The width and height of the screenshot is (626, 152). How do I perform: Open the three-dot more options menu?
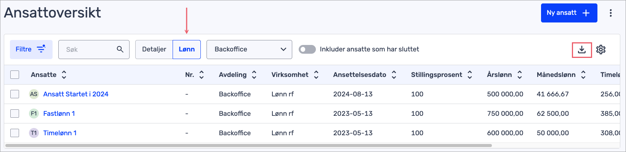click(611, 13)
